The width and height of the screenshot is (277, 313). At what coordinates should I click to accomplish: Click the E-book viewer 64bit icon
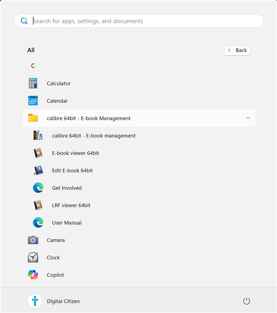pyautogui.click(x=38, y=153)
